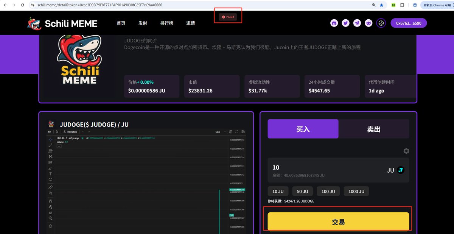Select the ruler measure tool
Image resolution: width=454 pixels, height=234 pixels.
(51, 187)
